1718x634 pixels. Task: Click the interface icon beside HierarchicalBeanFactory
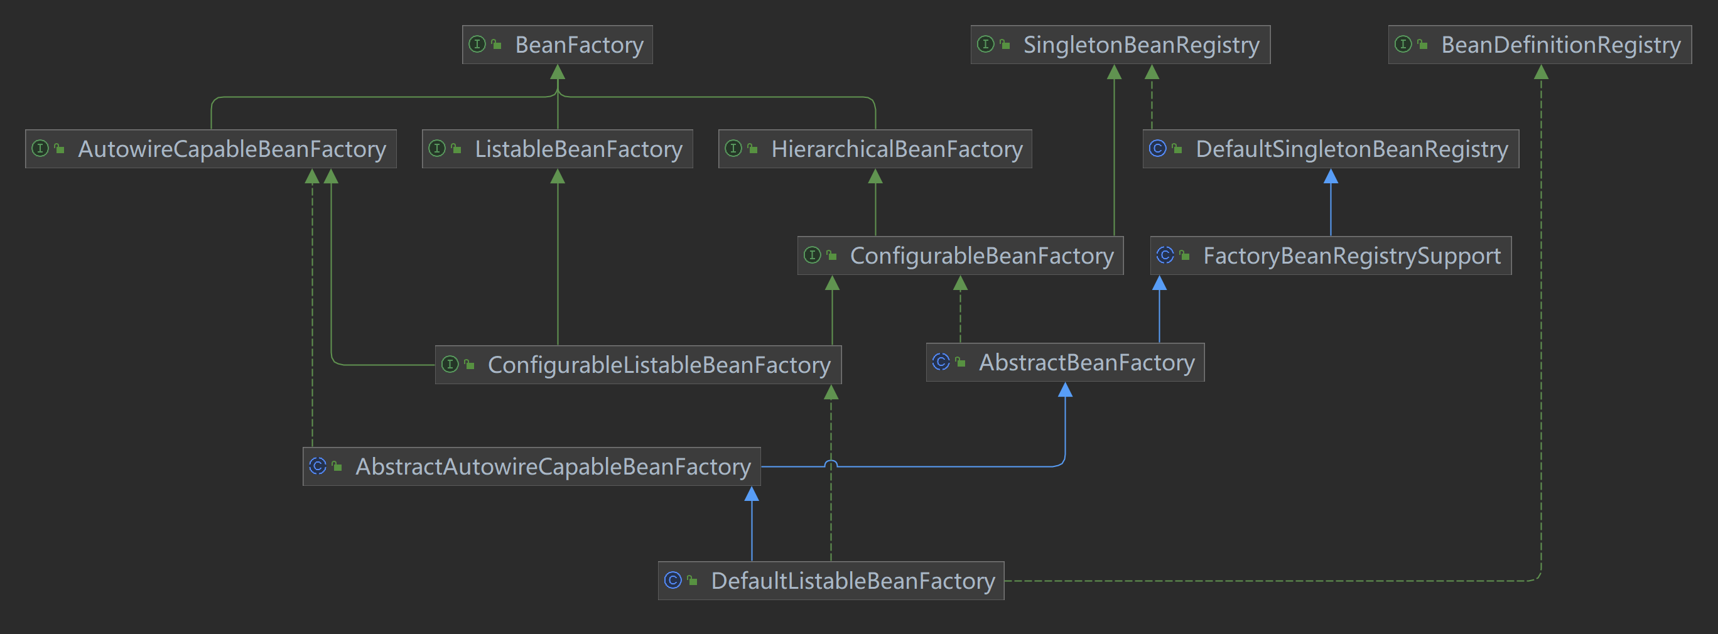[733, 149]
